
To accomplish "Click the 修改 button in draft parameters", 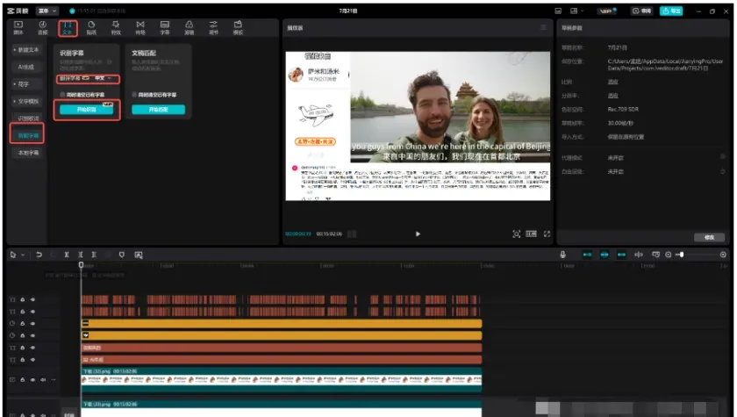I will click(x=709, y=237).
